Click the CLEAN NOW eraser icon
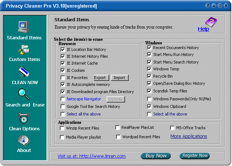This screenshot has width=232, height=166. pos(24,71)
